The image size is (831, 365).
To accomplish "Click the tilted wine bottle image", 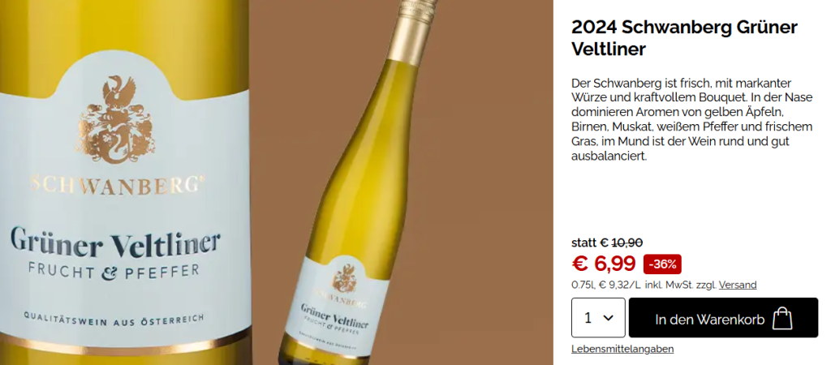I will pos(360,182).
